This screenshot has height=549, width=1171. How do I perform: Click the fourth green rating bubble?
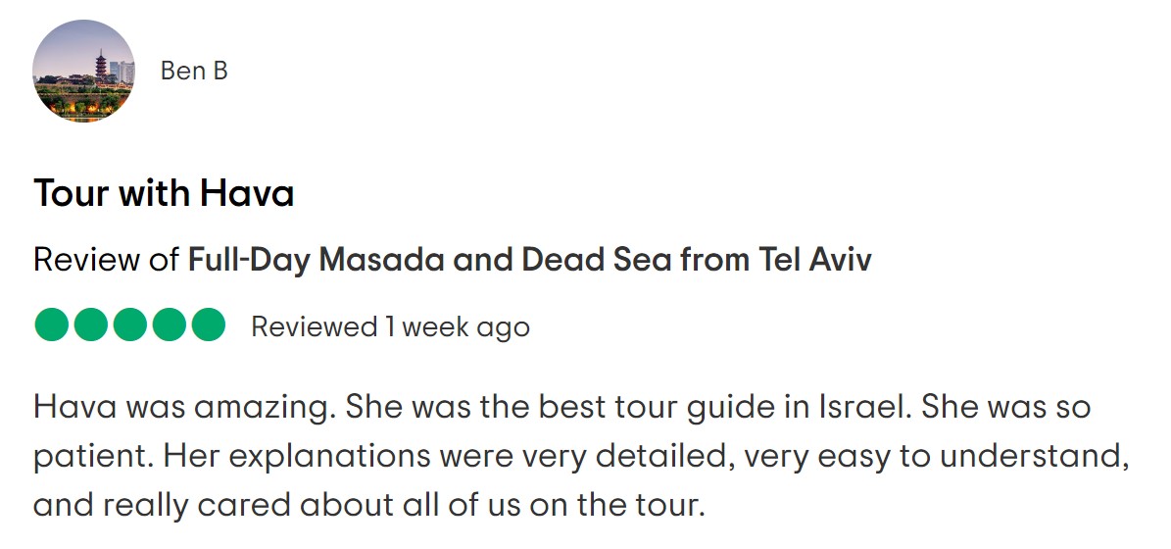[x=169, y=324]
